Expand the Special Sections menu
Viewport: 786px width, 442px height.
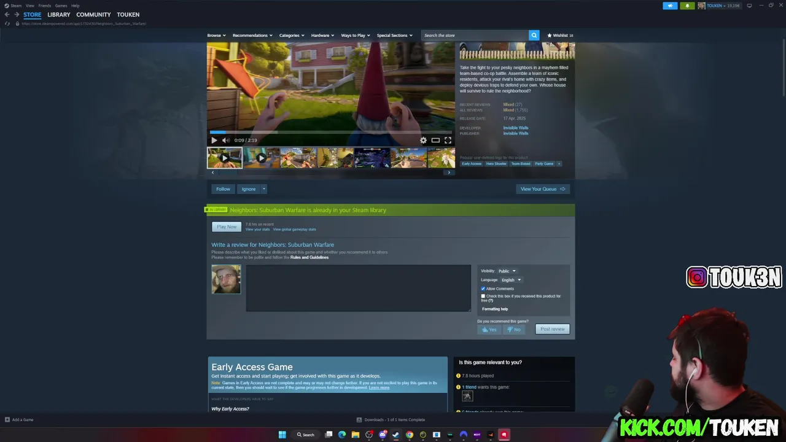click(x=394, y=35)
